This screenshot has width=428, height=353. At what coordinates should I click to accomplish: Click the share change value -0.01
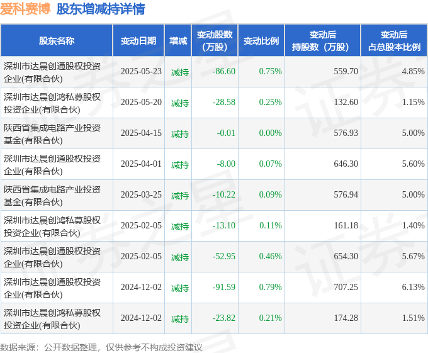pyautogui.click(x=226, y=133)
